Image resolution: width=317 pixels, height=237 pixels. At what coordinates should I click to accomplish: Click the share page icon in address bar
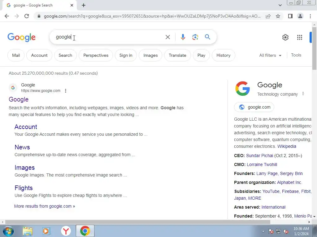(268, 16)
